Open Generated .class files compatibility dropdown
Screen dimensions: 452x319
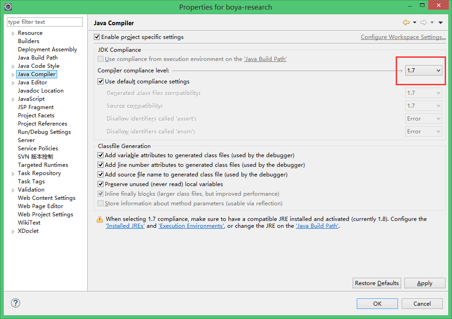424,93
